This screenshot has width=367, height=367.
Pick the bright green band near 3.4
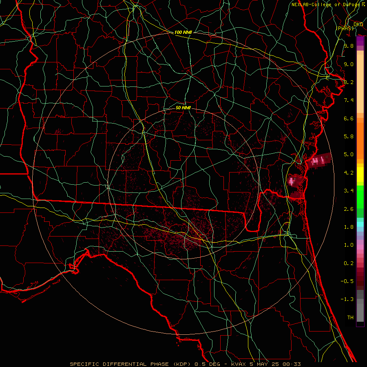pyautogui.click(x=360, y=197)
